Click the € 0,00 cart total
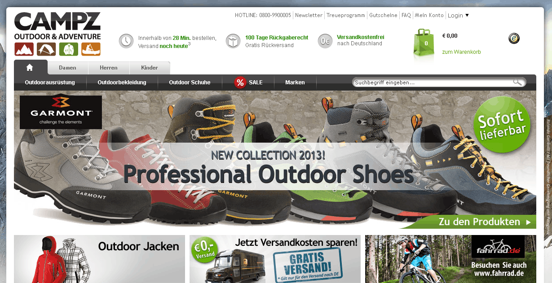 click(x=450, y=36)
